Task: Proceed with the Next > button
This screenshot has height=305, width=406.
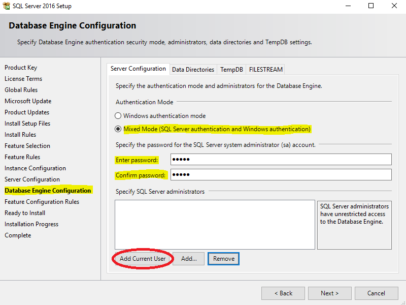Action: tap(329, 293)
